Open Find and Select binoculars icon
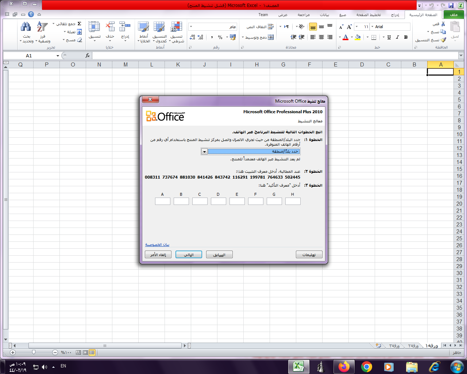This screenshot has width=467, height=374. coord(26,27)
